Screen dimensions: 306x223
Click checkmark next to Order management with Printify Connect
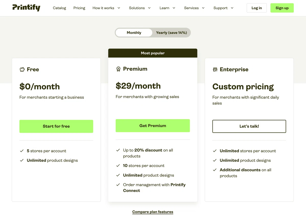click(118, 185)
